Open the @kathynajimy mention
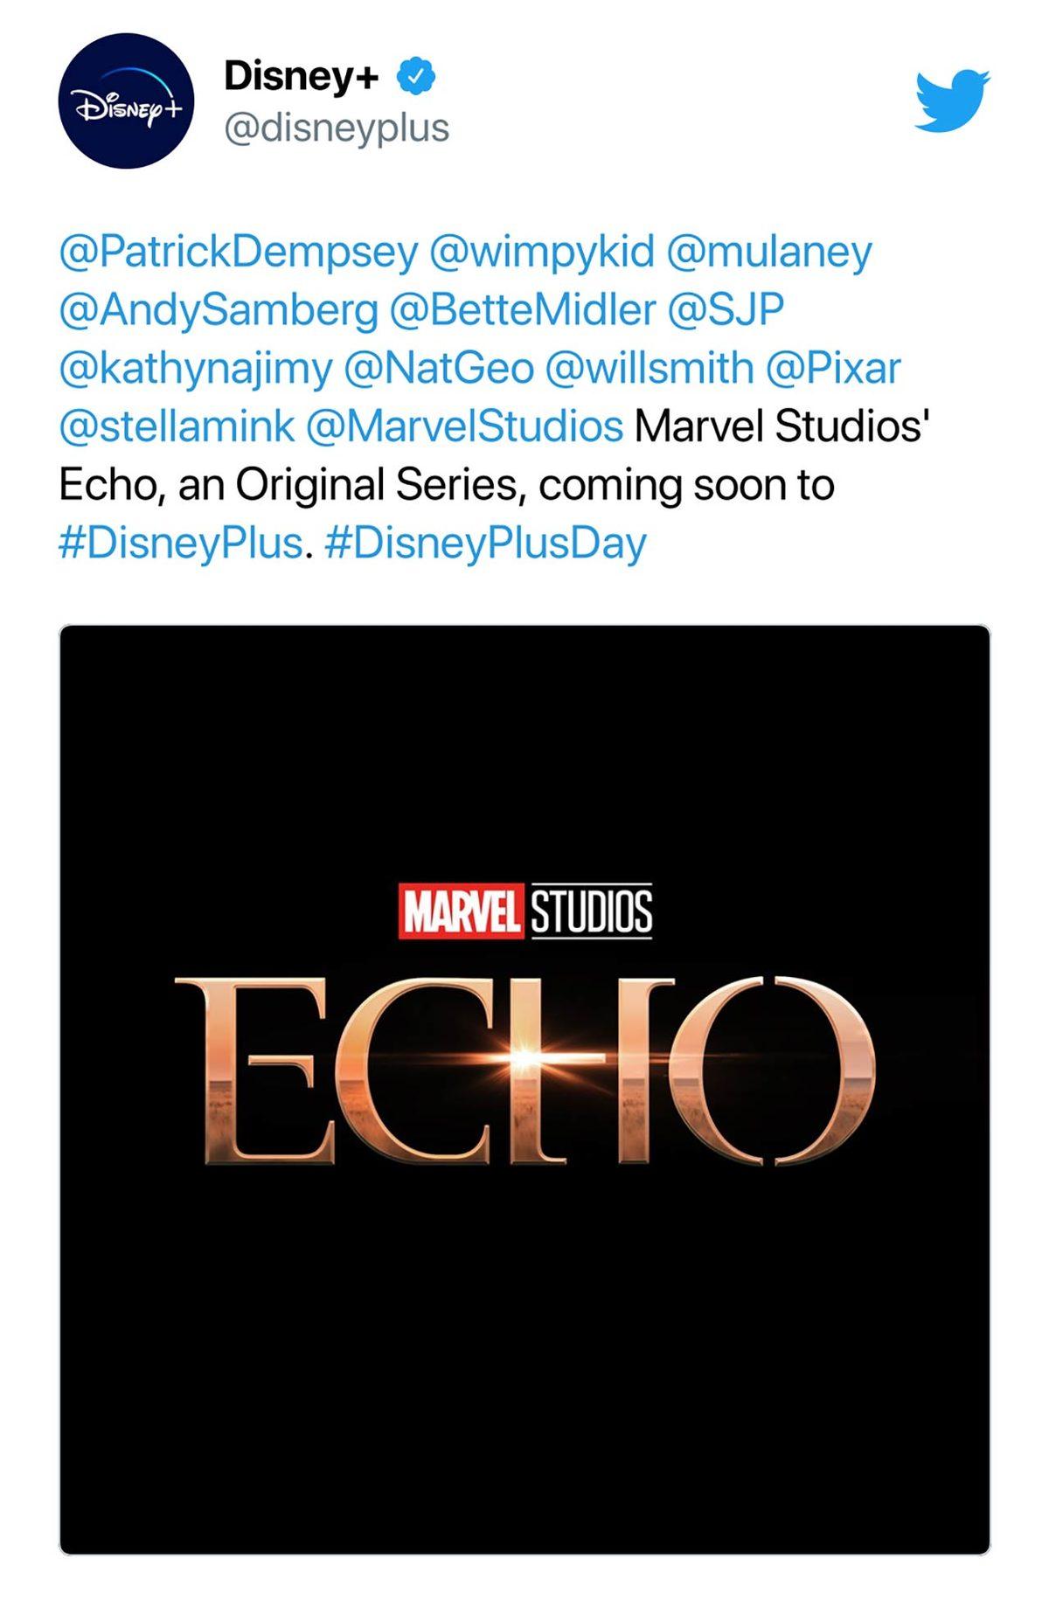1049x1600 pixels. [196, 369]
